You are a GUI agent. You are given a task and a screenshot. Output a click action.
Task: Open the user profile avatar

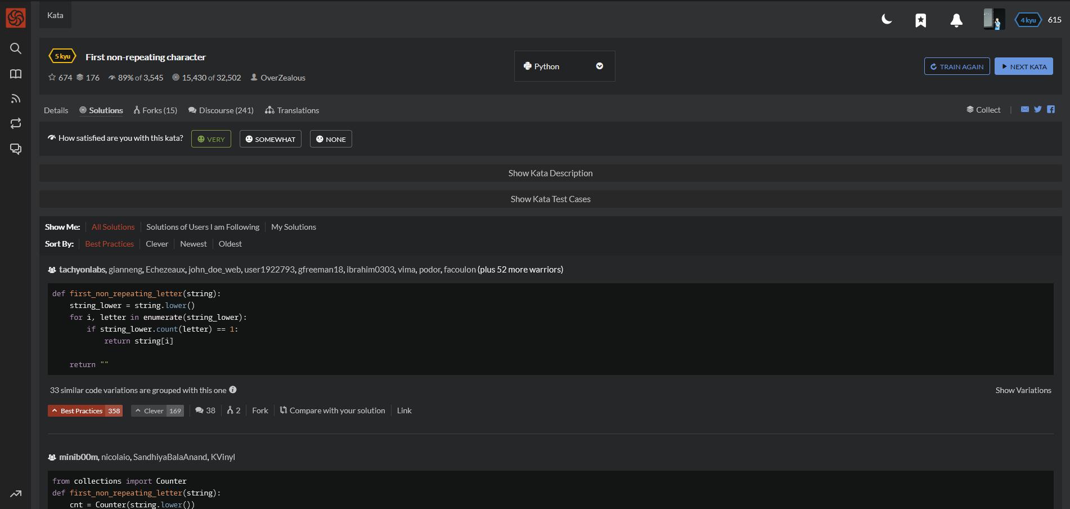pos(994,19)
